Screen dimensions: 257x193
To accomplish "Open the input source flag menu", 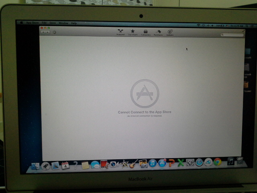I will tap(228, 26).
